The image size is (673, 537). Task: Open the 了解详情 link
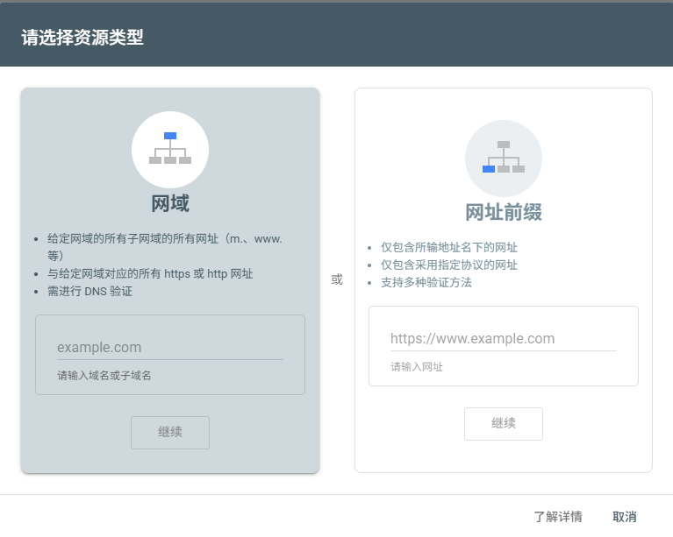[x=557, y=517]
